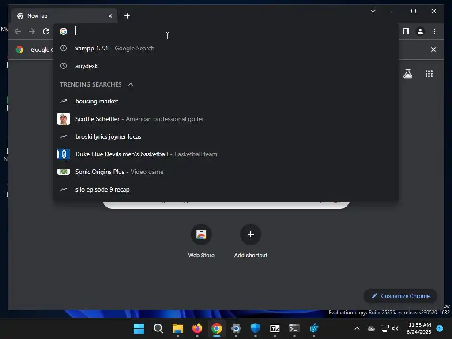Select the Sonic Origins Plus suggestion
The width and height of the screenshot is (452, 339).
[226, 172]
